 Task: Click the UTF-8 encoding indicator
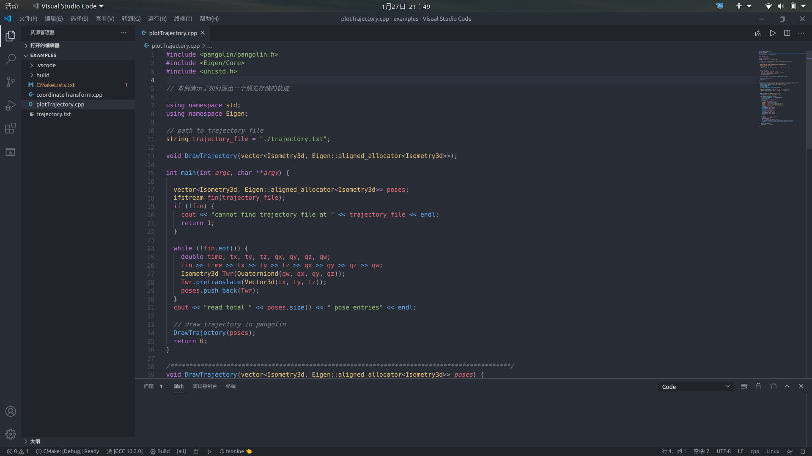(x=724, y=451)
